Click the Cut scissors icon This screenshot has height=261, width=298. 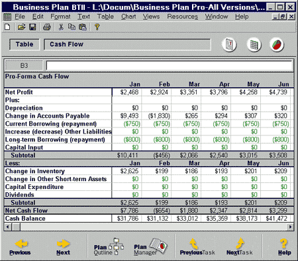61,27
